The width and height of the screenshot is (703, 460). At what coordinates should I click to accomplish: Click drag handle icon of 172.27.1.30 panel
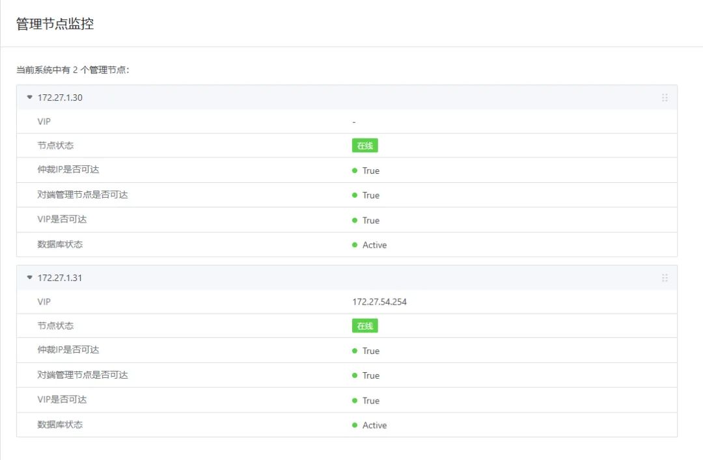click(x=665, y=98)
